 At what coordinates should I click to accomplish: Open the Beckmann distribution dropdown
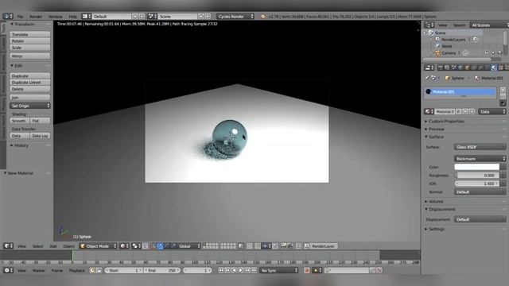[x=480, y=159]
